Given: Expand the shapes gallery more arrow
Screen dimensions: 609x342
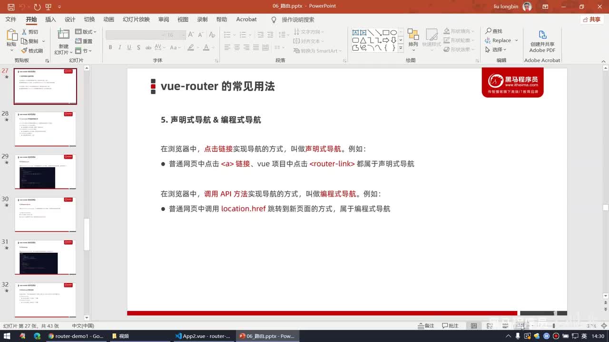Looking at the screenshot, I should 401,48.
